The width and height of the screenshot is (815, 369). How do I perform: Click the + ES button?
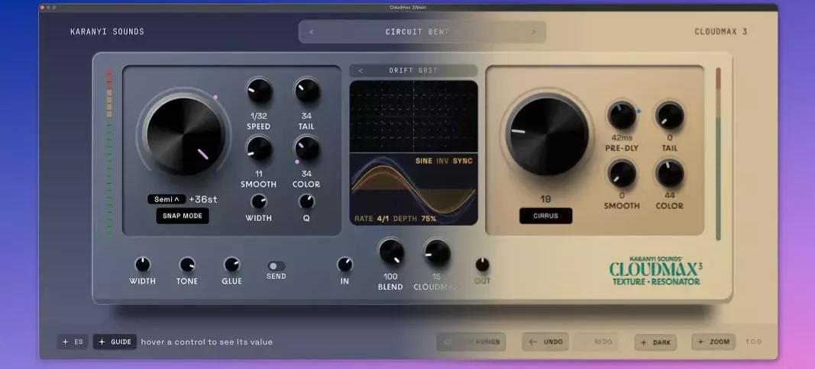coord(73,342)
